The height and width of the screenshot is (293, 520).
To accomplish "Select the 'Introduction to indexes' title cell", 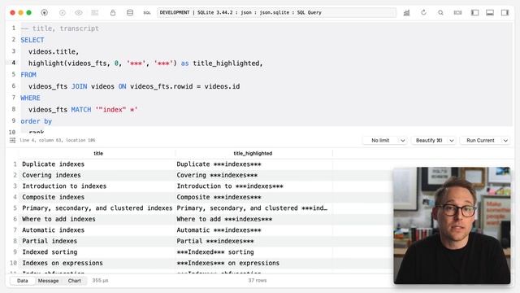I will [97, 186].
